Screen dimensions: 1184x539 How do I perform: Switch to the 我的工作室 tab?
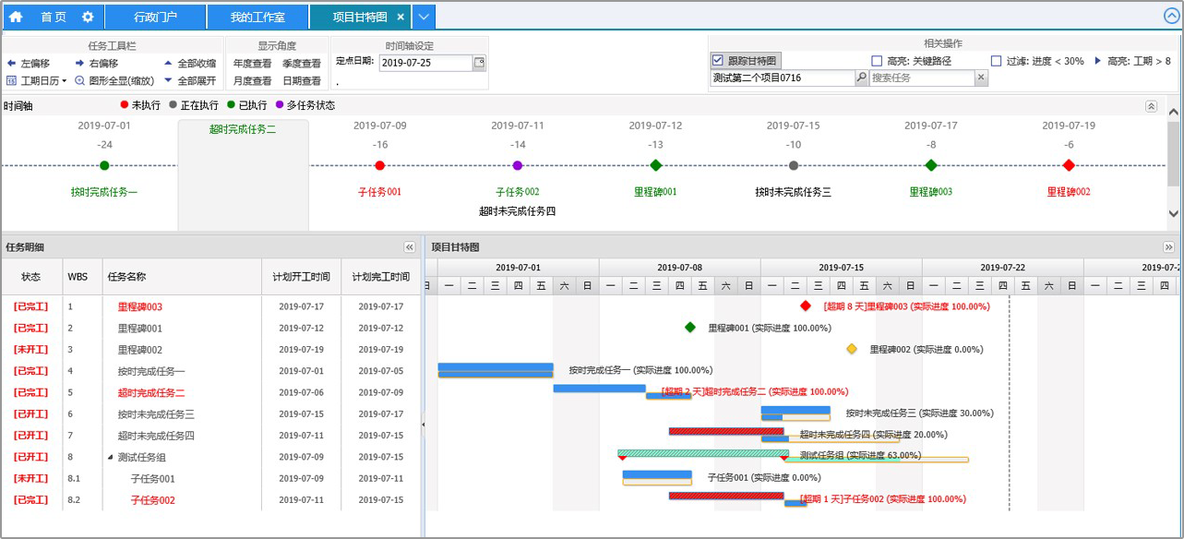click(x=257, y=17)
